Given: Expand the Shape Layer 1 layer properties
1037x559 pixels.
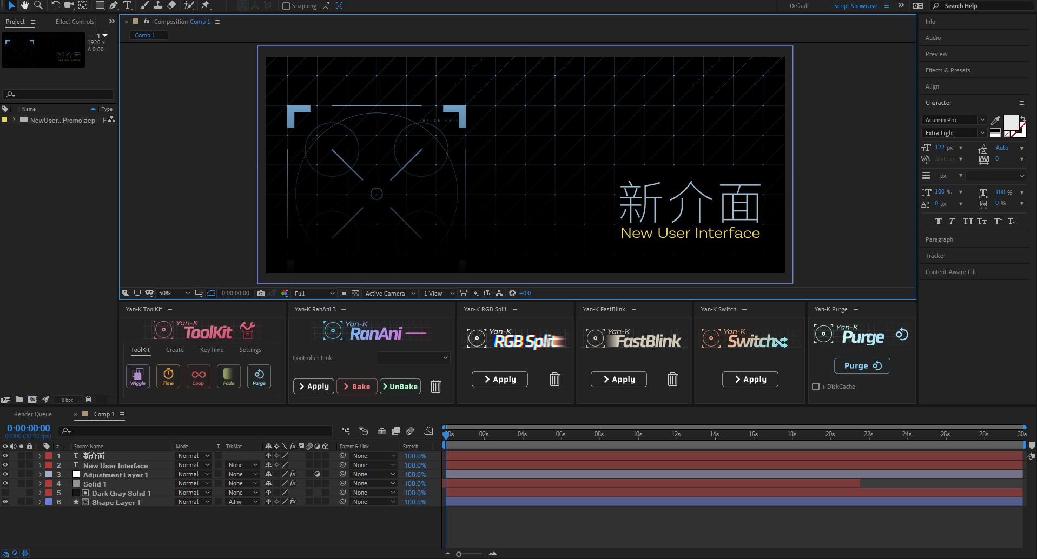Looking at the screenshot, I should pyautogui.click(x=40, y=502).
